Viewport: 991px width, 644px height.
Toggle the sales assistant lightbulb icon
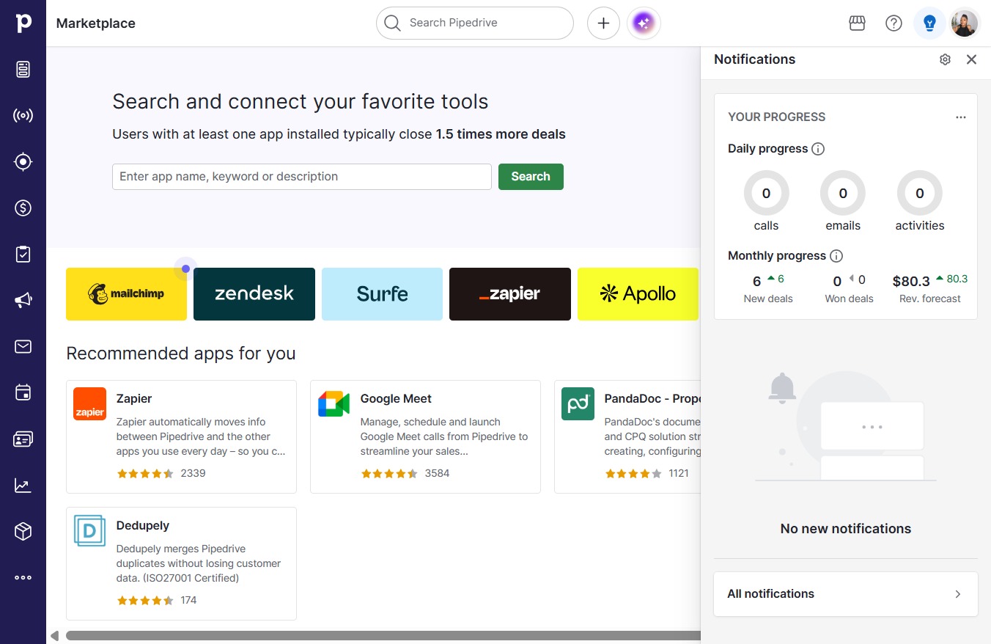pos(929,23)
